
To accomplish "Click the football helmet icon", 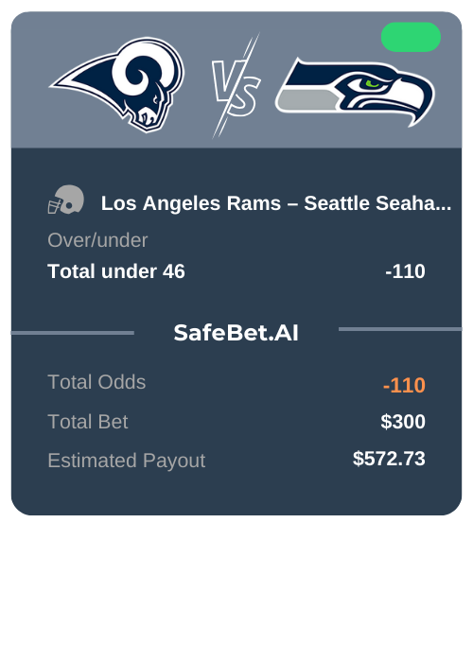I will [x=65, y=200].
